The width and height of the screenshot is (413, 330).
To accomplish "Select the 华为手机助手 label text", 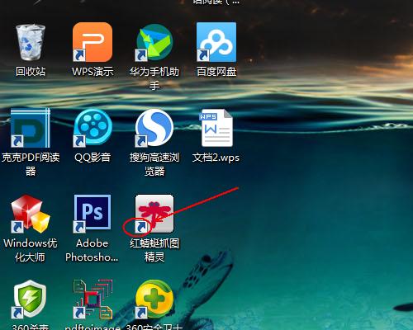I will click(154, 78).
